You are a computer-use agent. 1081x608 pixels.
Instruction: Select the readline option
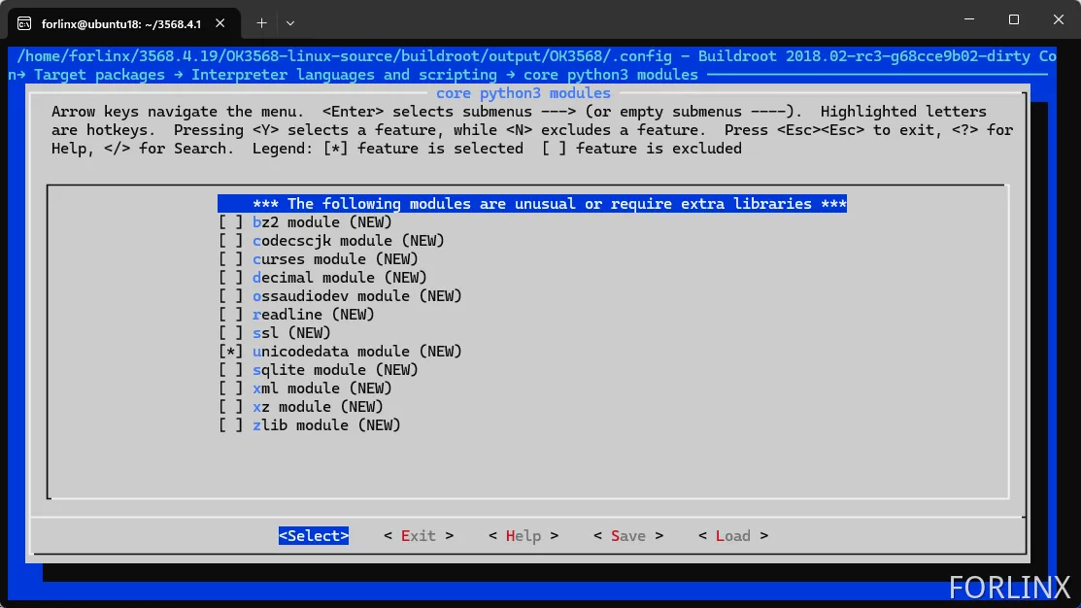[x=230, y=315]
